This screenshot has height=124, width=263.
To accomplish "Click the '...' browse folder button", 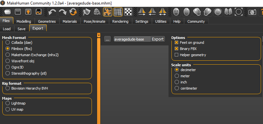I will coord(107,39).
